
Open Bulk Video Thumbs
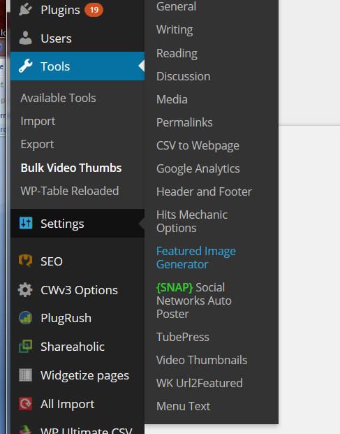point(71,168)
